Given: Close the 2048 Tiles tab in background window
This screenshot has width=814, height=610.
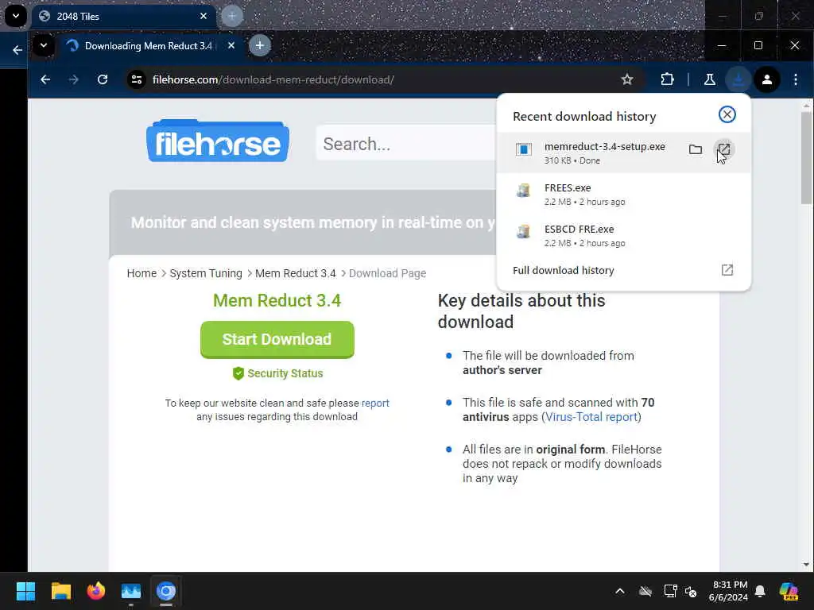Looking at the screenshot, I should click(x=203, y=16).
